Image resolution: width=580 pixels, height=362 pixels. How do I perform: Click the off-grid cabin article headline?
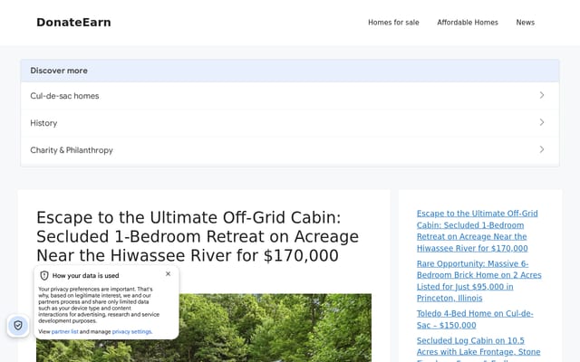click(198, 236)
